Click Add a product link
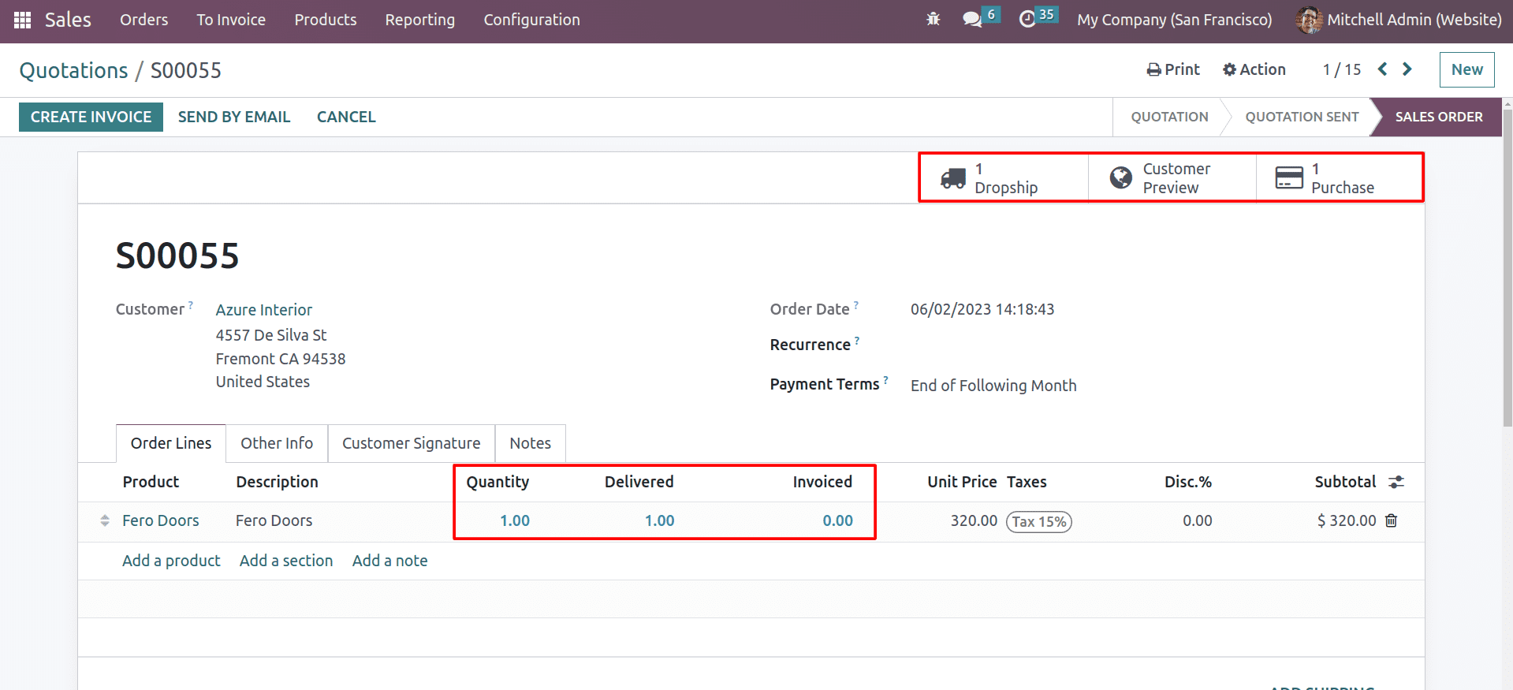1513x690 pixels. pyautogui.click(x=171, y=561)
